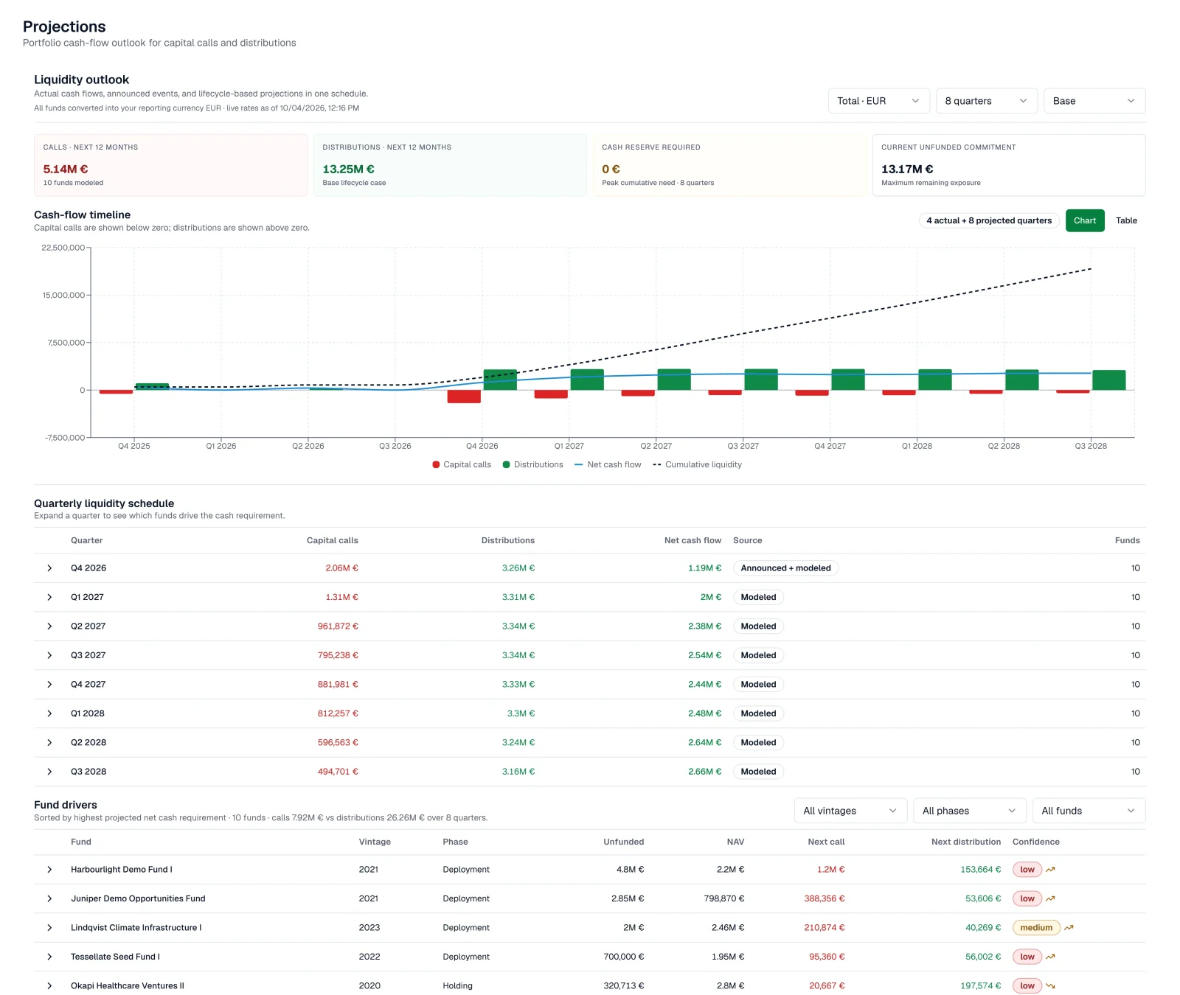Open the All vintages filter
1180x995 pixels.
coord(850,811)
